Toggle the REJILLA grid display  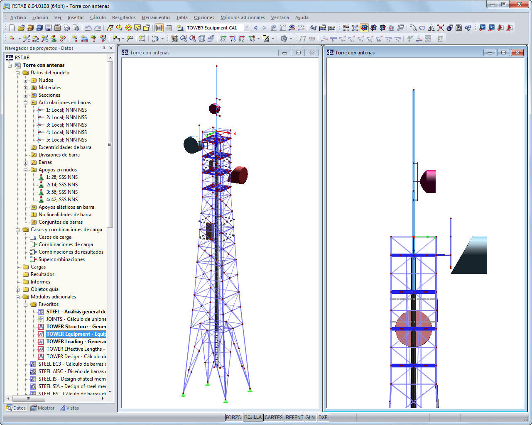253,418
